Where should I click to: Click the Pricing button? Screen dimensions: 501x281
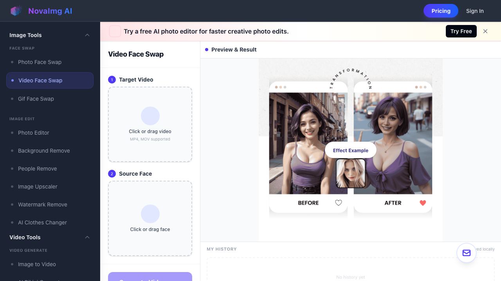[x=441, y=11]
